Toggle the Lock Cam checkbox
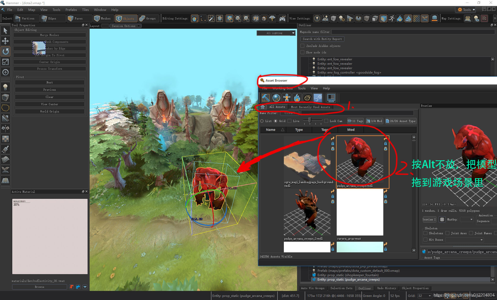Image resolution: width=497 pixels, height=300 pixels. point(326,121)
